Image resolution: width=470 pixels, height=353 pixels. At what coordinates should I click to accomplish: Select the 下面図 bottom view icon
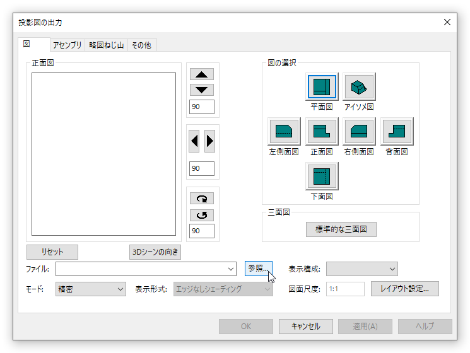(x=322, y=176)
